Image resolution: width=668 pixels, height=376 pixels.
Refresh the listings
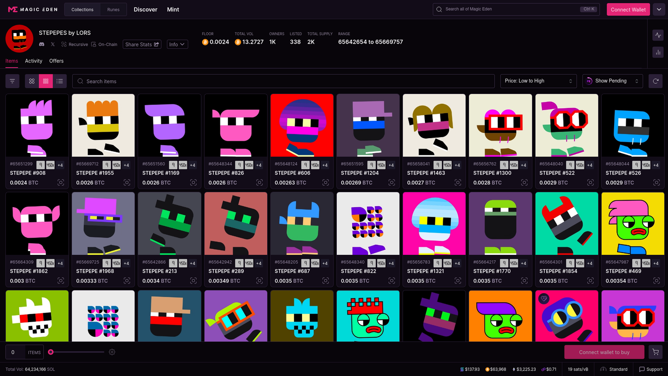point(656,81)
